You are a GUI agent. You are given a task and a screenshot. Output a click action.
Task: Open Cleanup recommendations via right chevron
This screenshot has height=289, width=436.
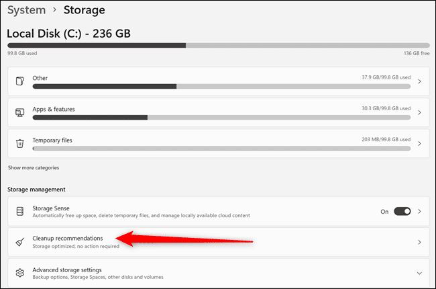(x=419, y=242)
